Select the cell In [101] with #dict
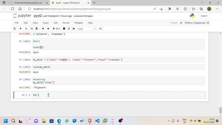This screenshot has height=125, width=222. [x=118, y=44]
